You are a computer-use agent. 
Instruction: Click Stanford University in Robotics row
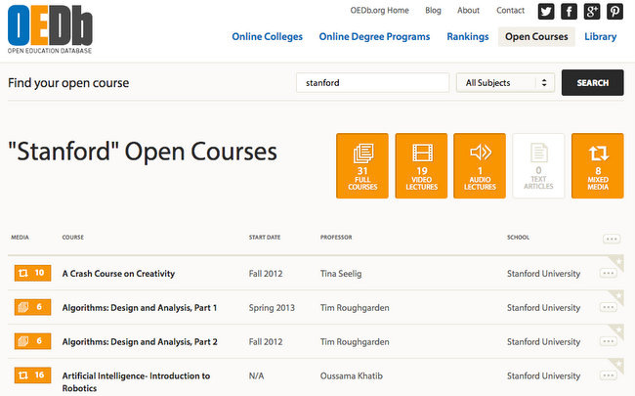[x=543, y=375]
